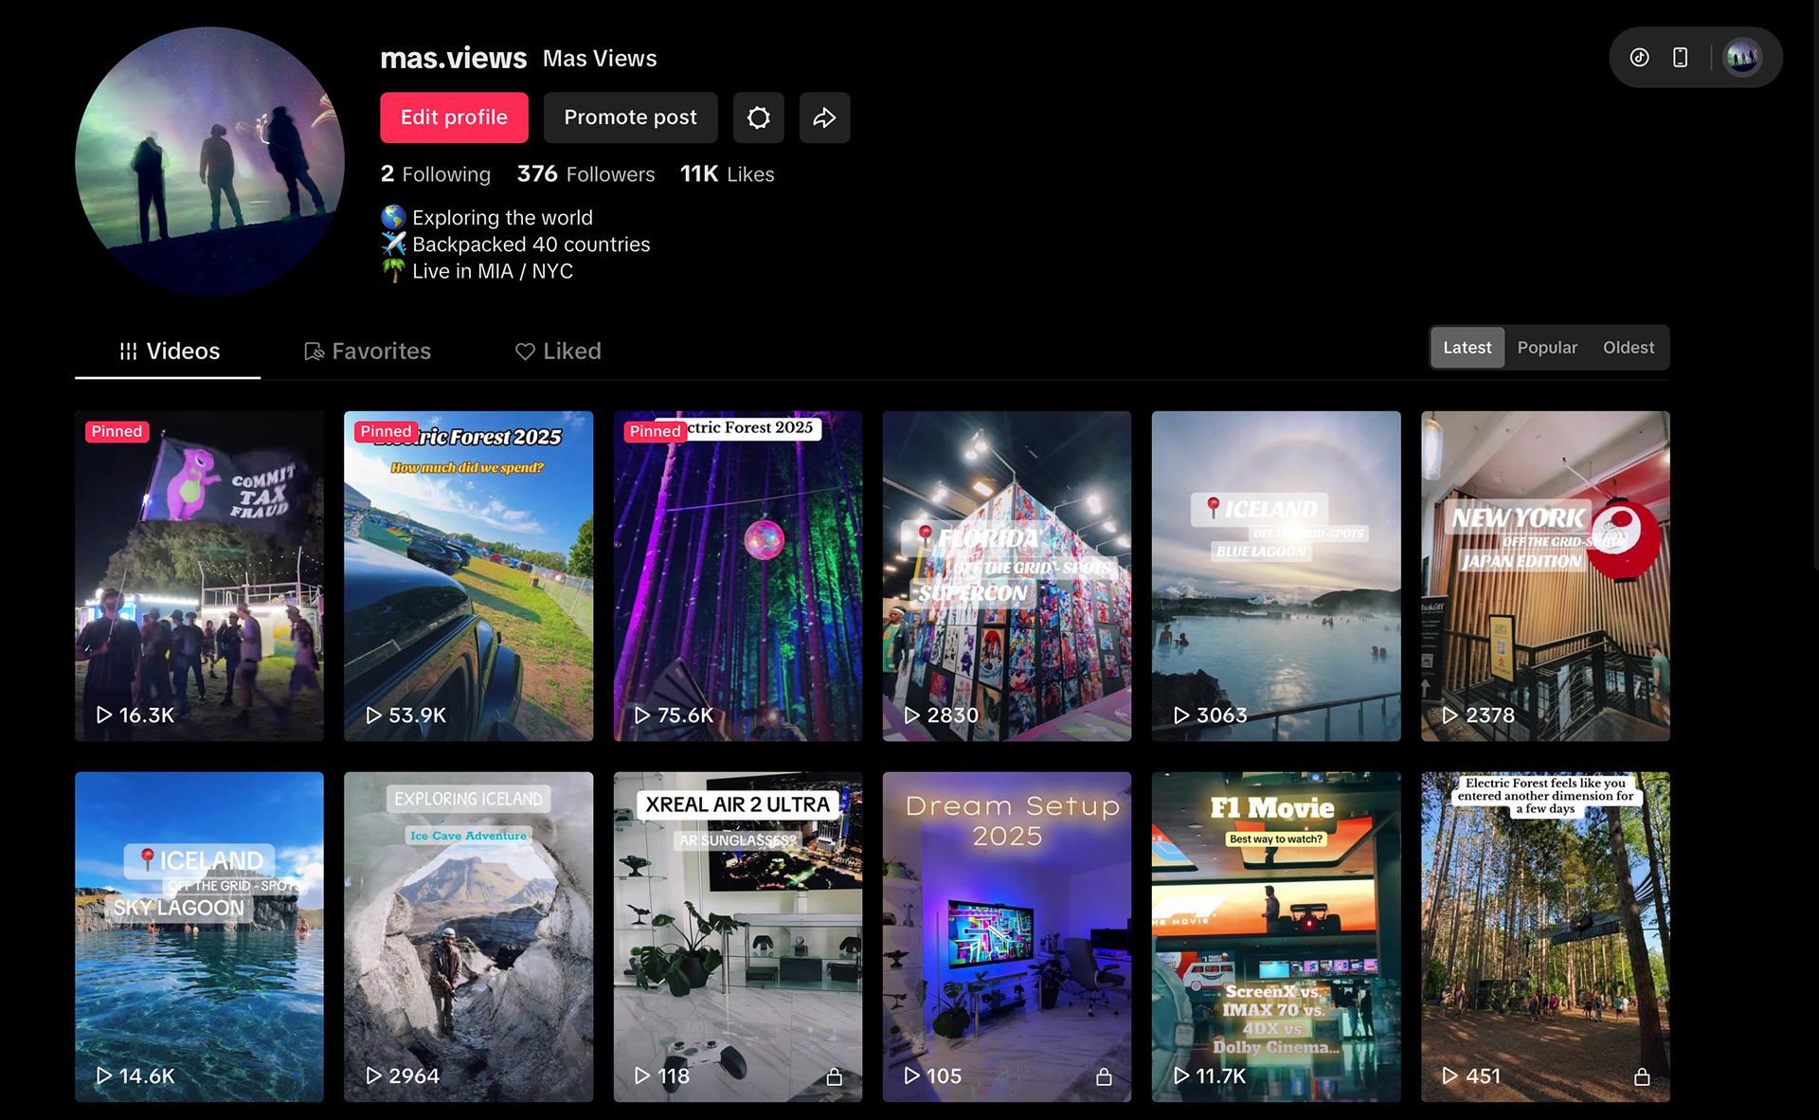Open the 2 Following list
This screenshot has height=1120, width=1819.
(436, 174)
